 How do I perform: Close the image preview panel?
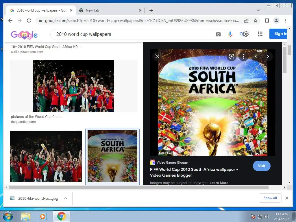coord(157,56)
